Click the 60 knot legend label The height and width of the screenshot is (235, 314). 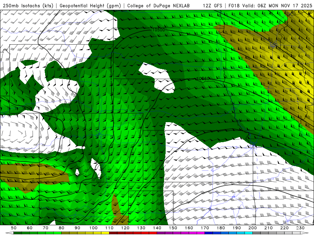click(x=30, y=228)
